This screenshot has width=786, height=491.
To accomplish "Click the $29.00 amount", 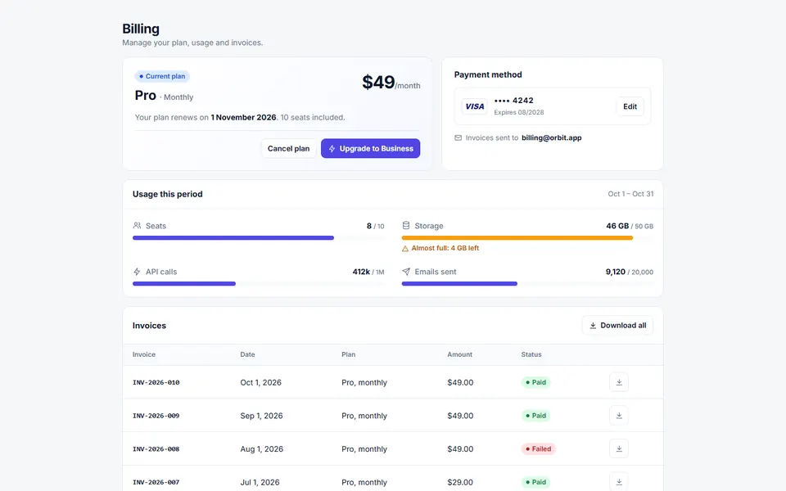I will [x=460, y=482].
